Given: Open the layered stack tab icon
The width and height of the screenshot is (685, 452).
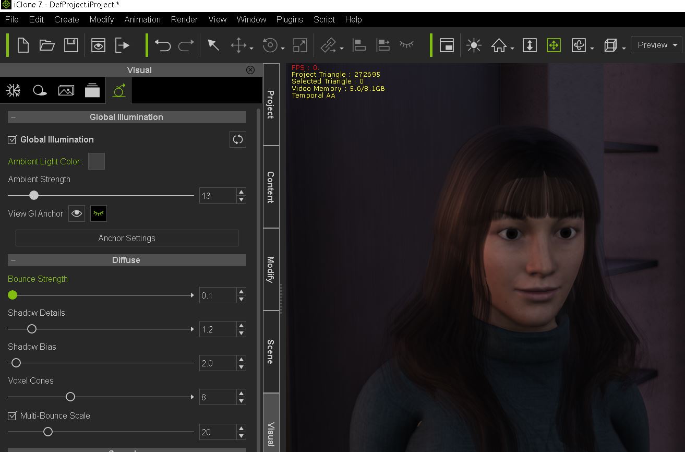Looking at the screenshot, I should [92, 90].
